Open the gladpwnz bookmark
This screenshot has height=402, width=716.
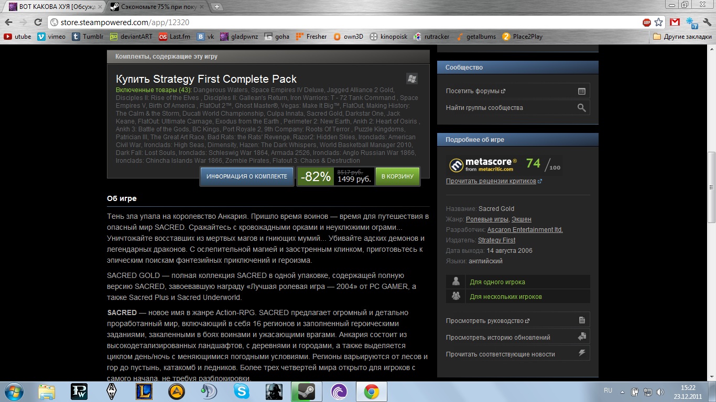240,37
